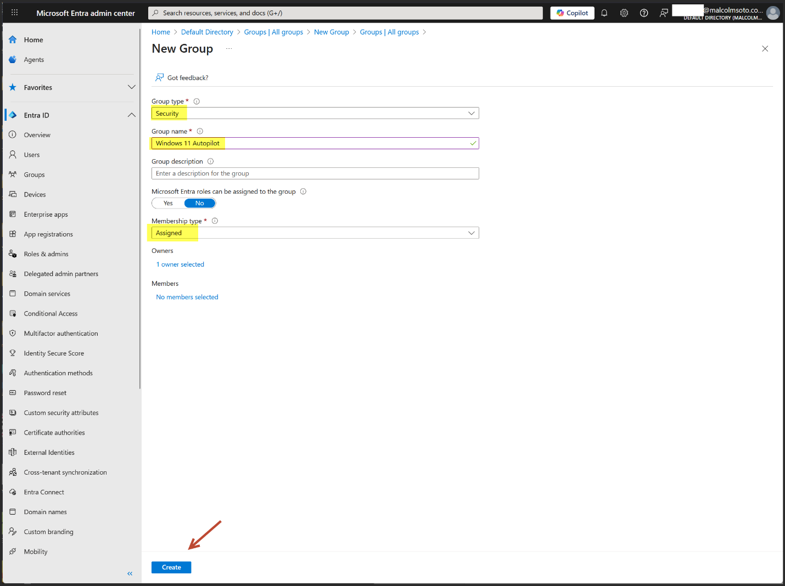Select No for Entra roles assignment

click(199, 204)
